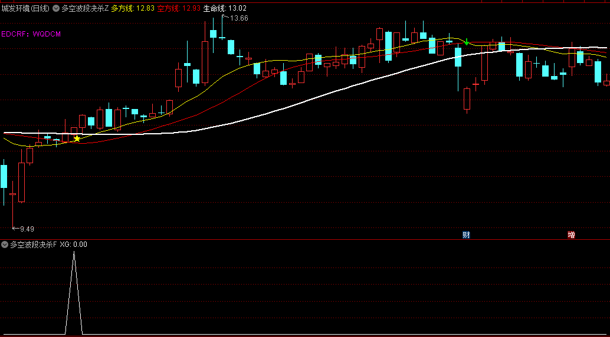
Task: Select the 城发环境(日线) stock title
Action: tap(26, 8)
